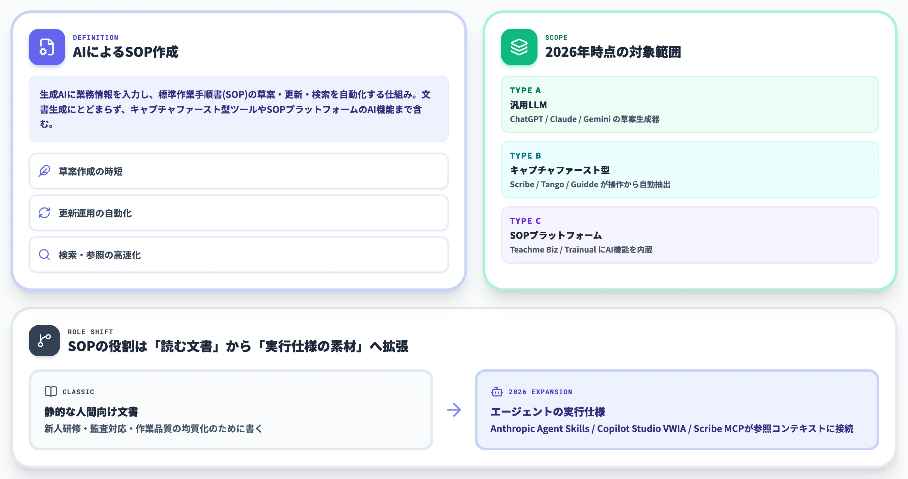Click the dark git-branch Role Shift icon
The height and width of the screenshot is (479, 908).
pos(44,340)
